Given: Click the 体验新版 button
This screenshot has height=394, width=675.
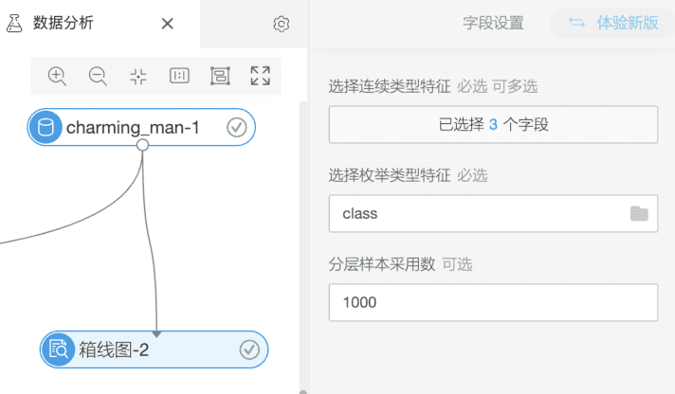Looking at the screenshot, I should tap(613, 24).
